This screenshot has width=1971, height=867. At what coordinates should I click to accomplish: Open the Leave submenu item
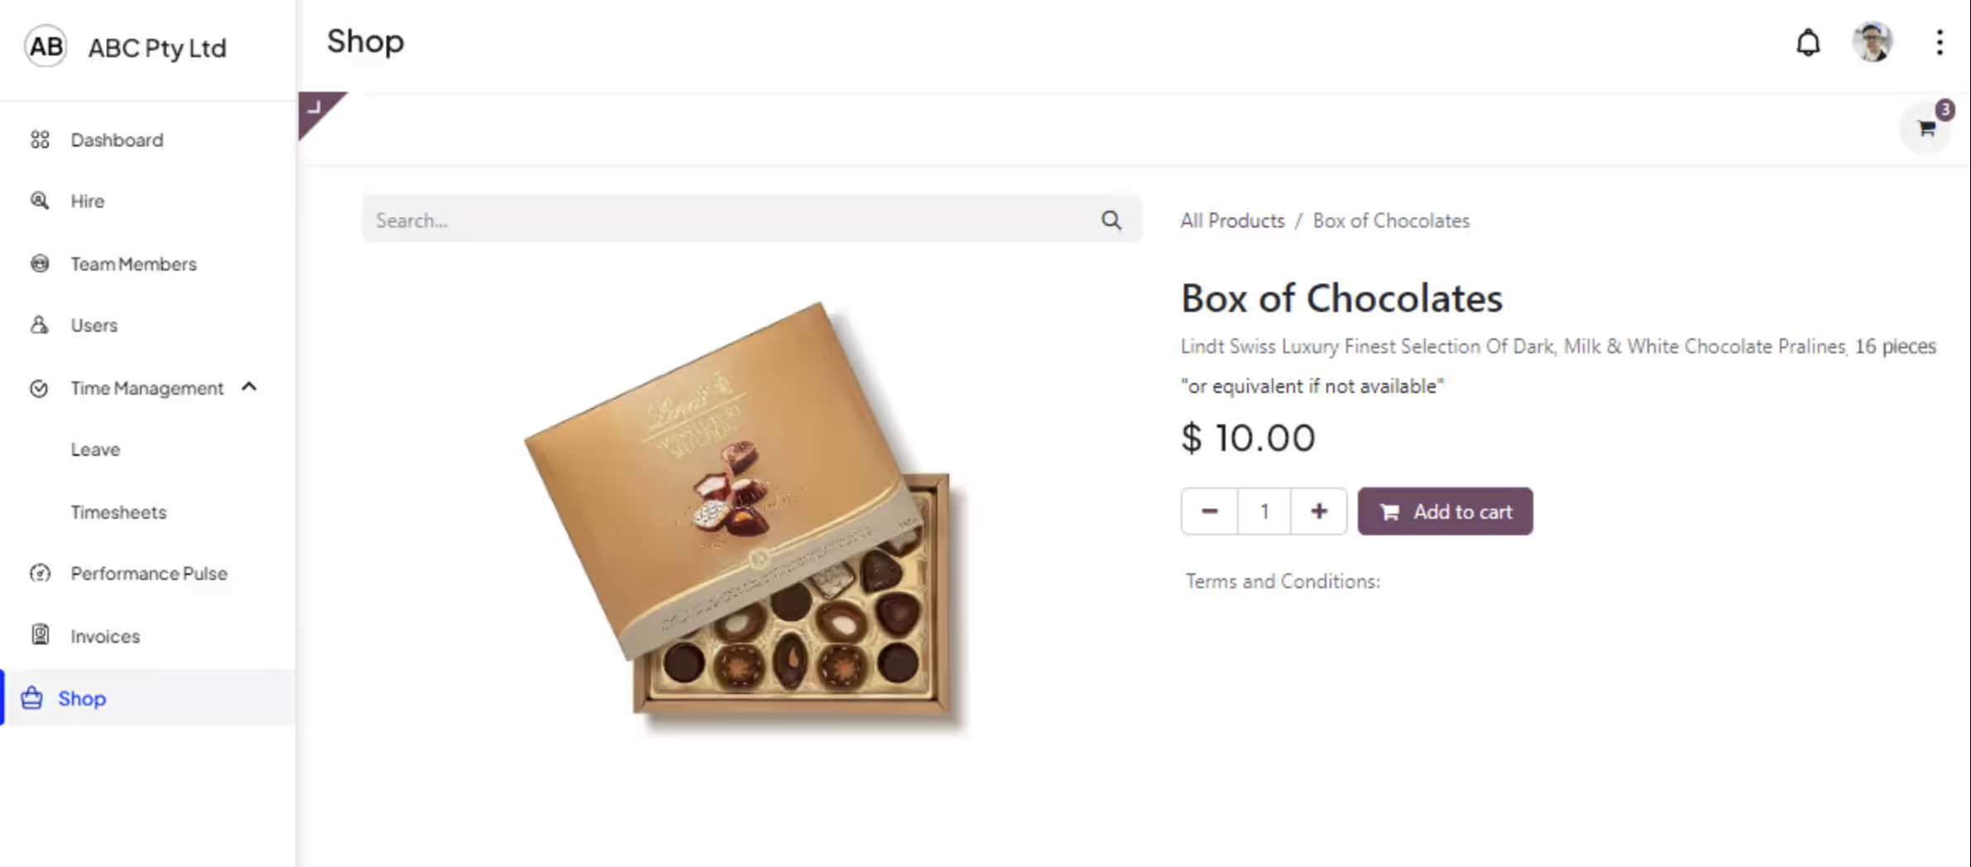pos(95,449)
